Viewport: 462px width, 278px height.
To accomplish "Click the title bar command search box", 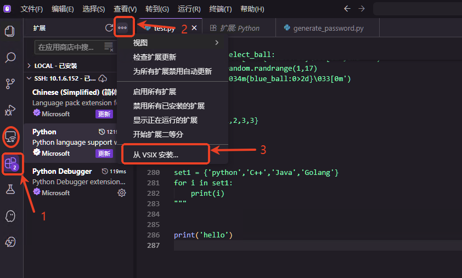I will [418, 9].
